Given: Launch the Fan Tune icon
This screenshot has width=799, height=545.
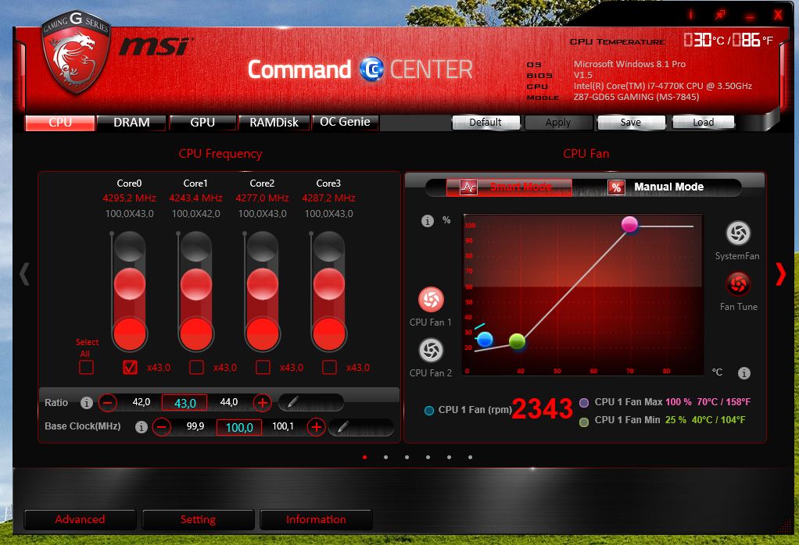Looking at the screenshot, I should coord(738,284).
